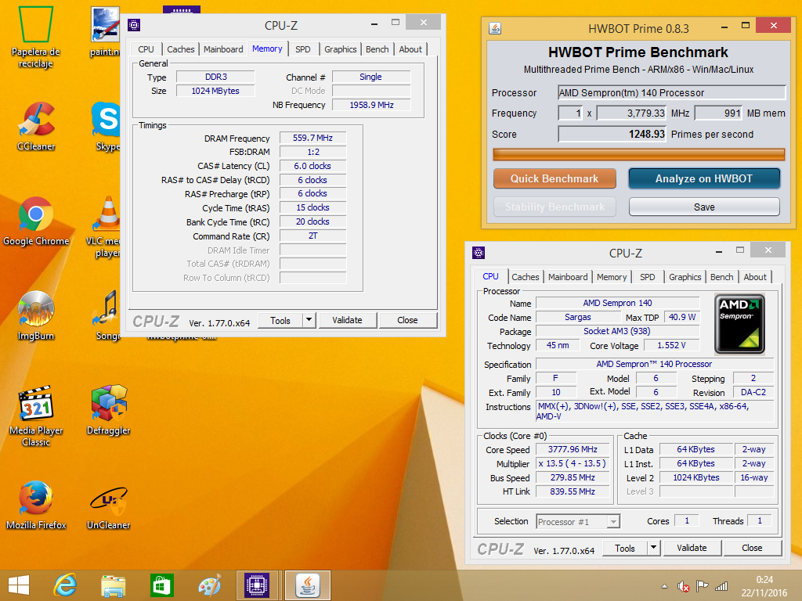Select the ImgBurn desktop icon

point(36,315)
